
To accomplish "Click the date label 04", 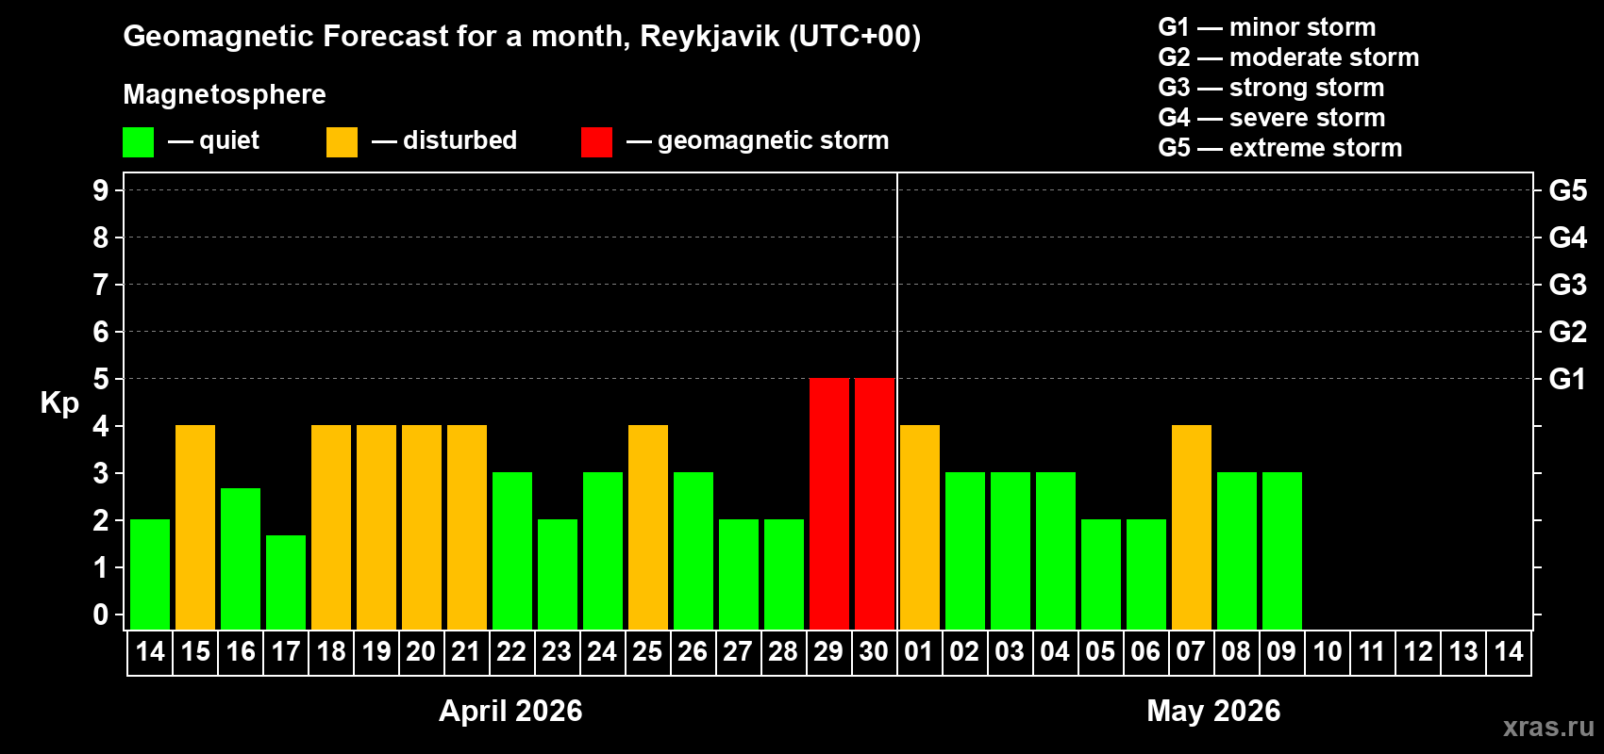I will 1055,651.
